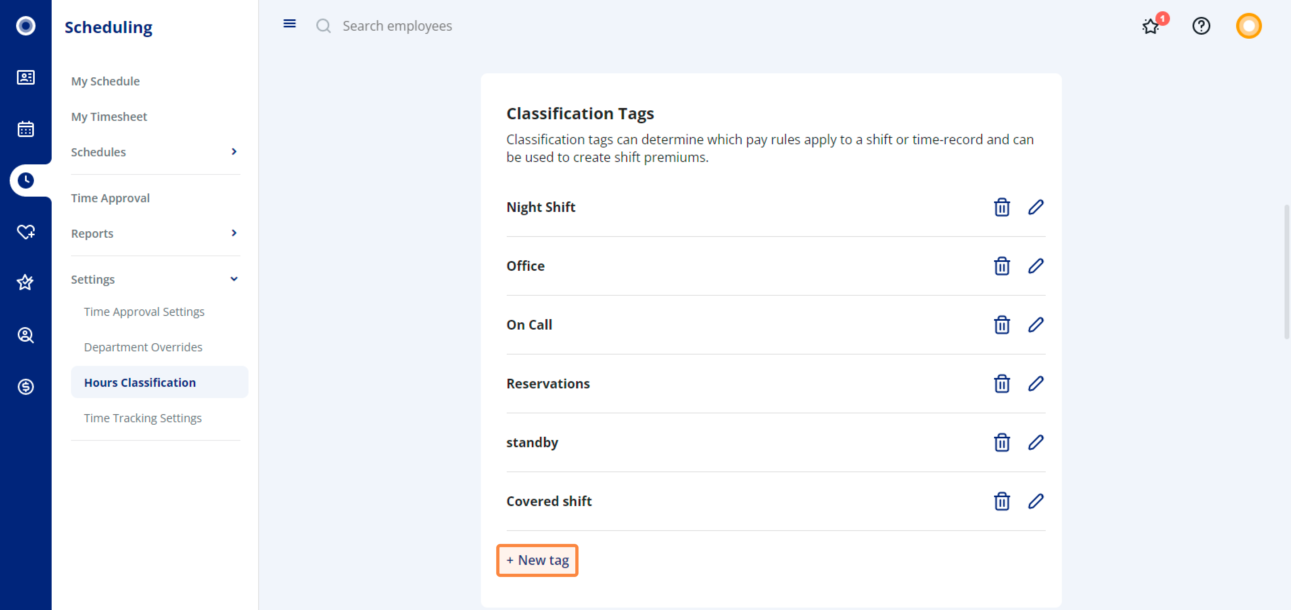The width and height of the screenshot is (1291, 610).
Task: Go to My Schedule
Action: pyautogui.click(x=105, y=81)
